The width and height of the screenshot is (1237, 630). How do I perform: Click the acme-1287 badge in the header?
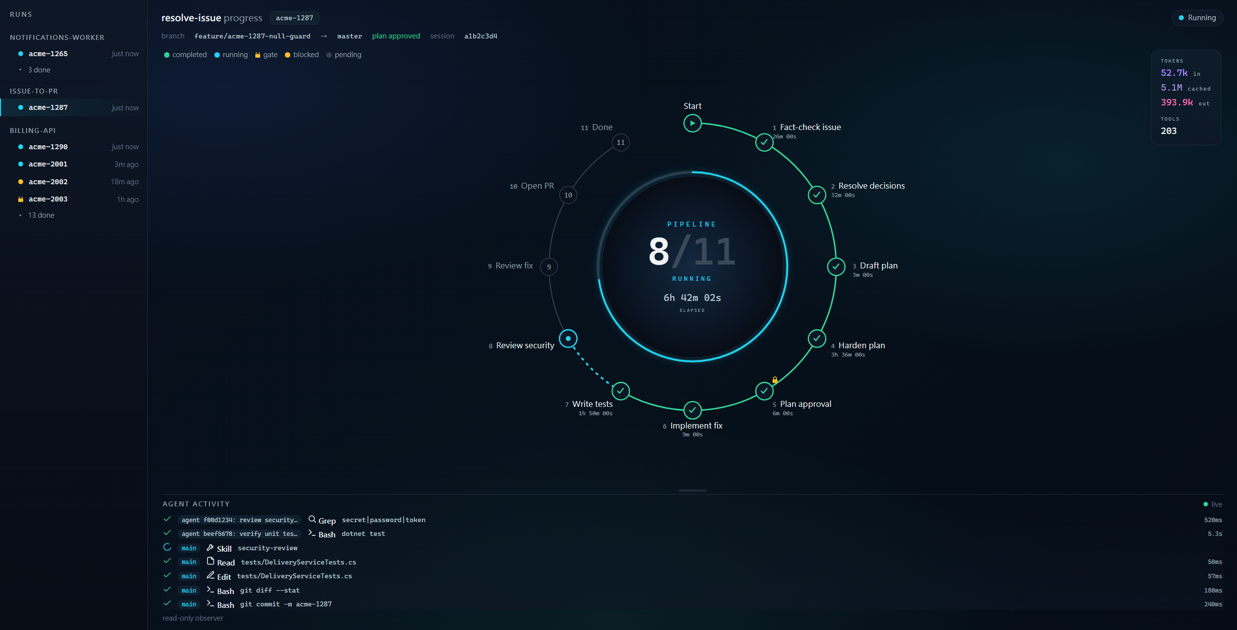(x=294, y=18)
